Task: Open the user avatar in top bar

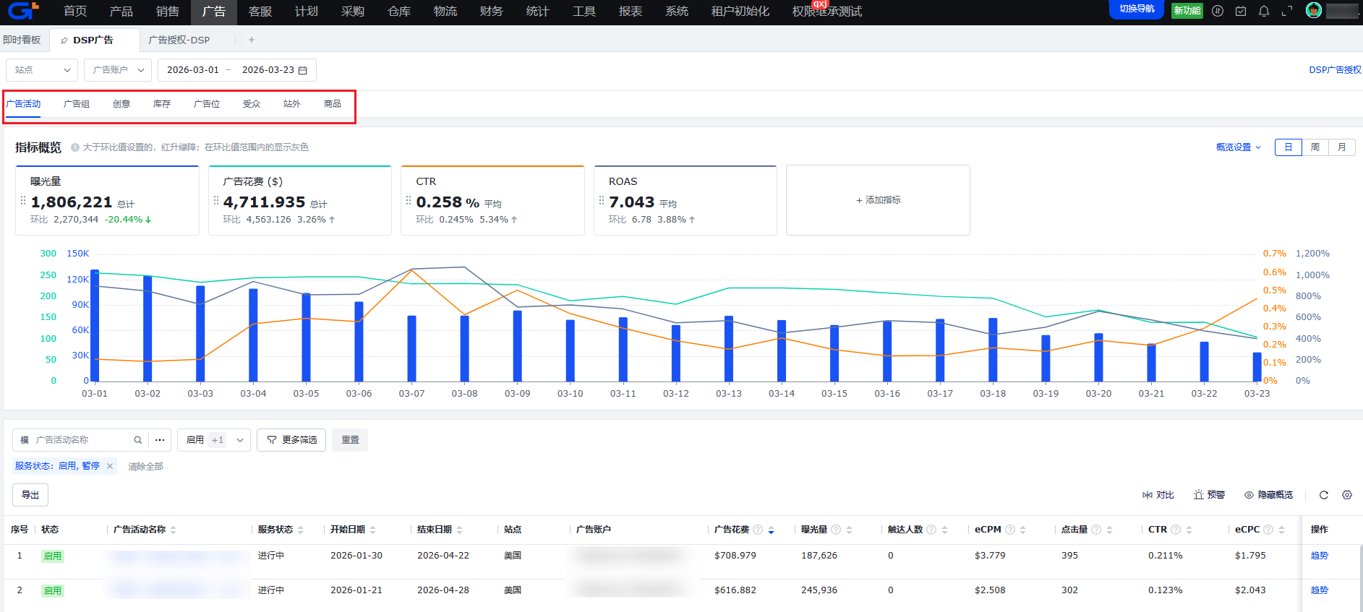Action: tap(1314, 10)
